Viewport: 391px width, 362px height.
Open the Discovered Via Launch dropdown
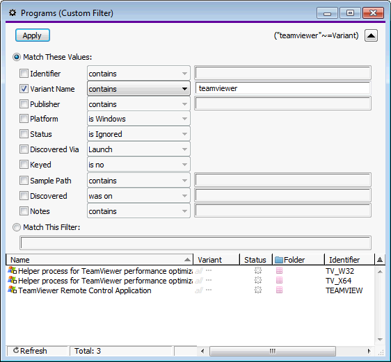(x=138, y=149)
